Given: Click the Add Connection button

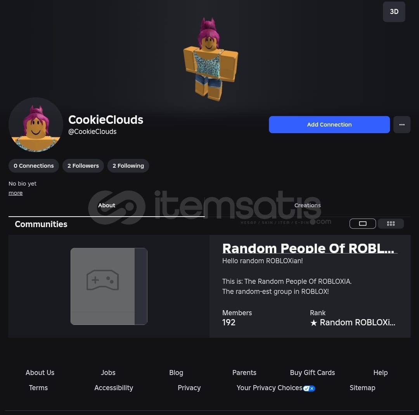Looking at the screenshot, I should pyautogui.click(x=329, y=125).
